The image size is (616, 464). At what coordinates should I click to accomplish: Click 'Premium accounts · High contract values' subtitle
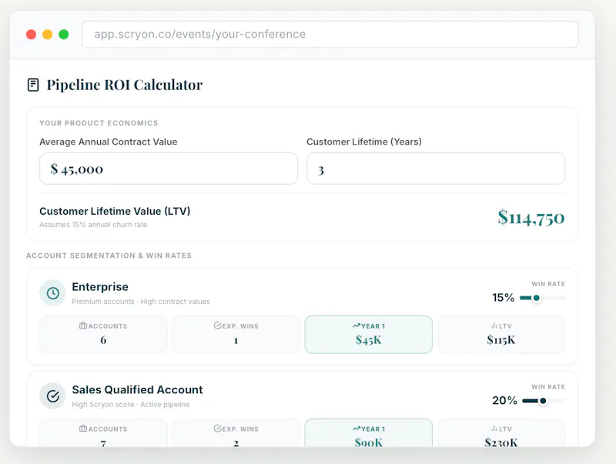(141, 302)
